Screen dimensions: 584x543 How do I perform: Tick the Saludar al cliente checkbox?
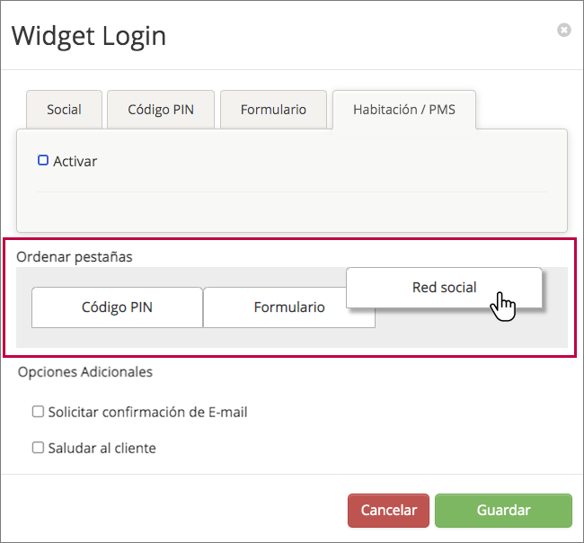(38, 448)
